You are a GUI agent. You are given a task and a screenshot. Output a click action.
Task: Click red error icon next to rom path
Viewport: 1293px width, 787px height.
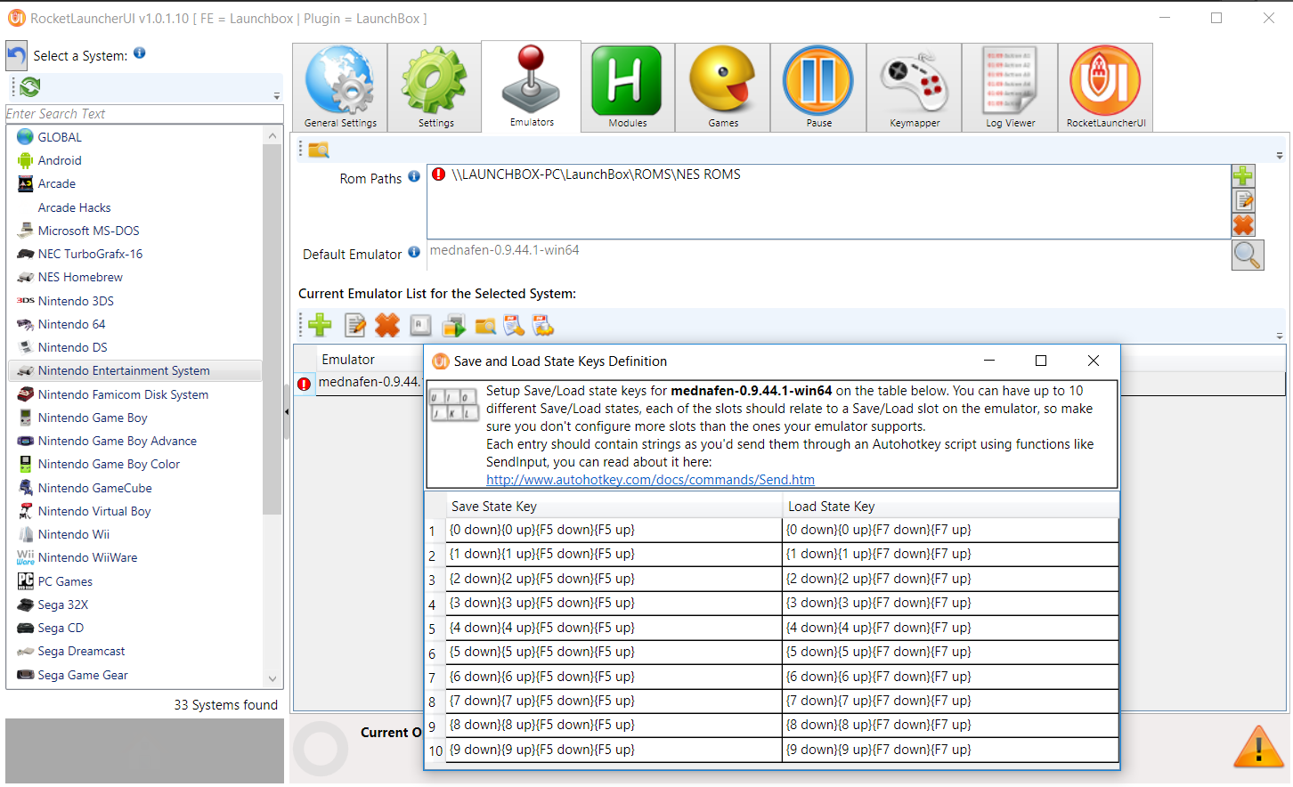pyautogui.click(x=438, y=174)
